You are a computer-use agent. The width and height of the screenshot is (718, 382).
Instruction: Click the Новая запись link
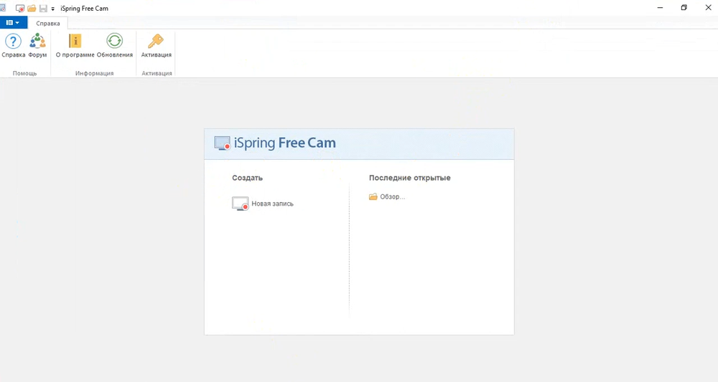click(x=263, y=204)
